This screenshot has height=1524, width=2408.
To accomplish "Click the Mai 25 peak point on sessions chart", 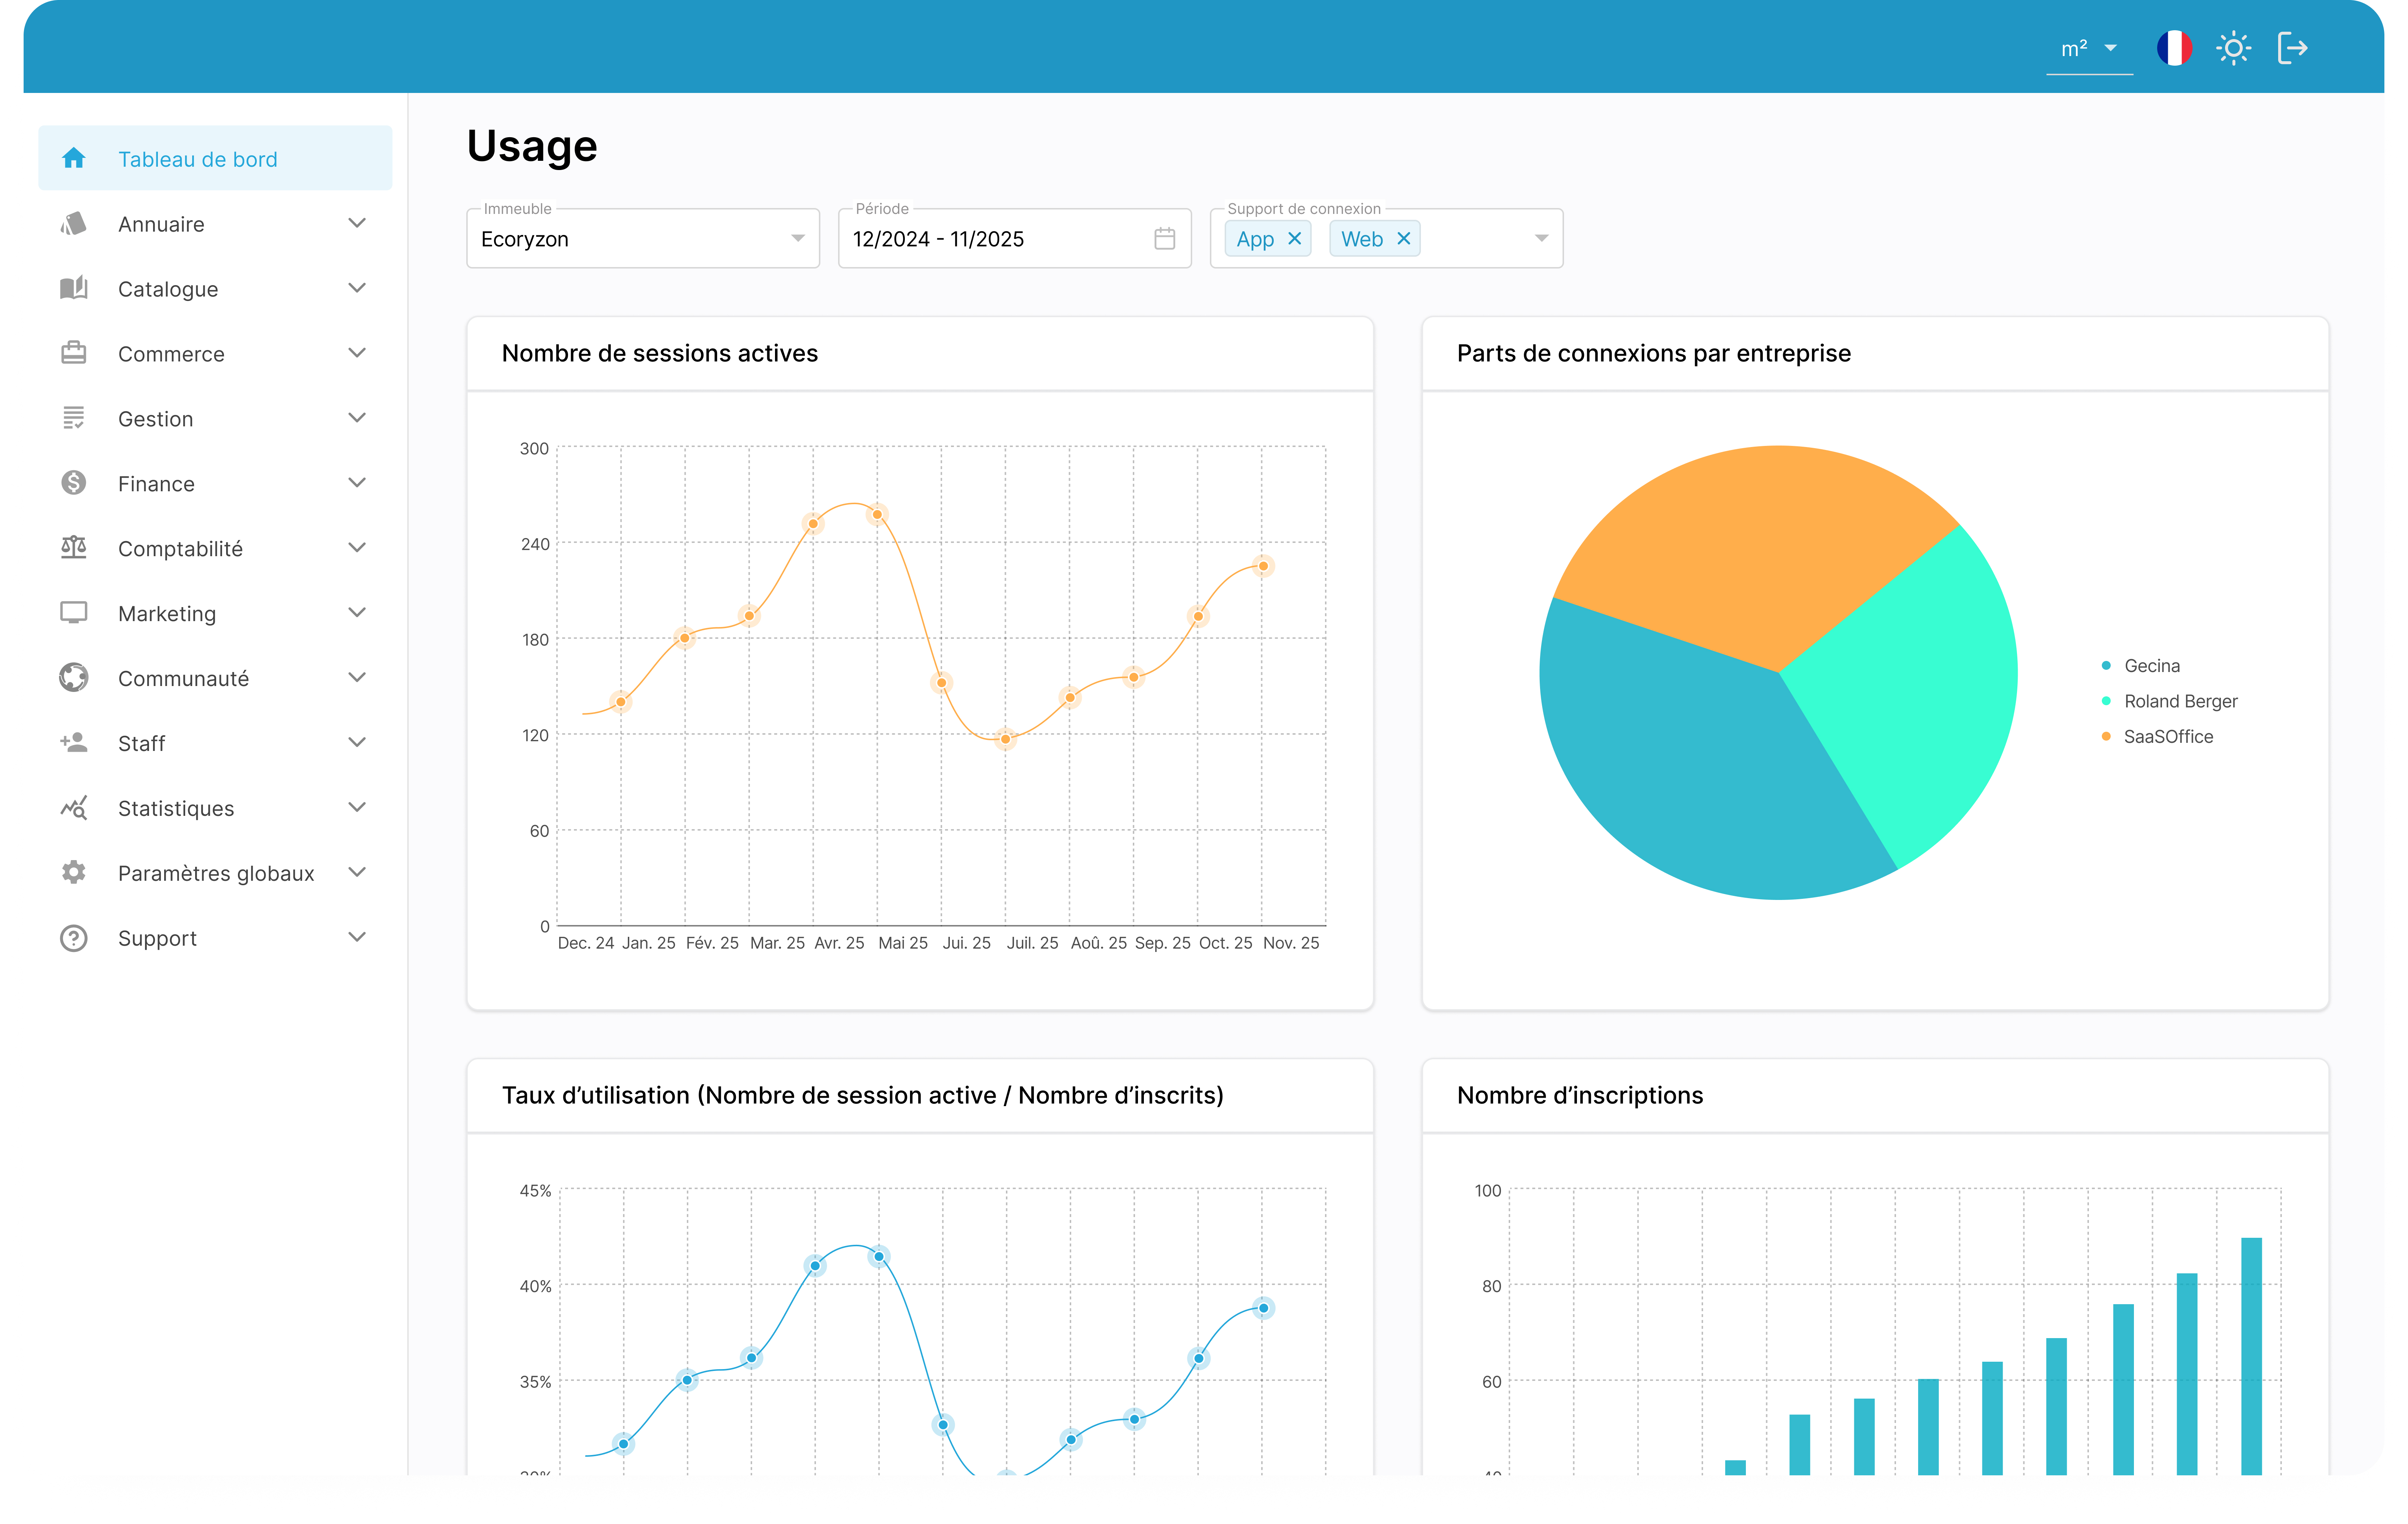I will [877, 514].
